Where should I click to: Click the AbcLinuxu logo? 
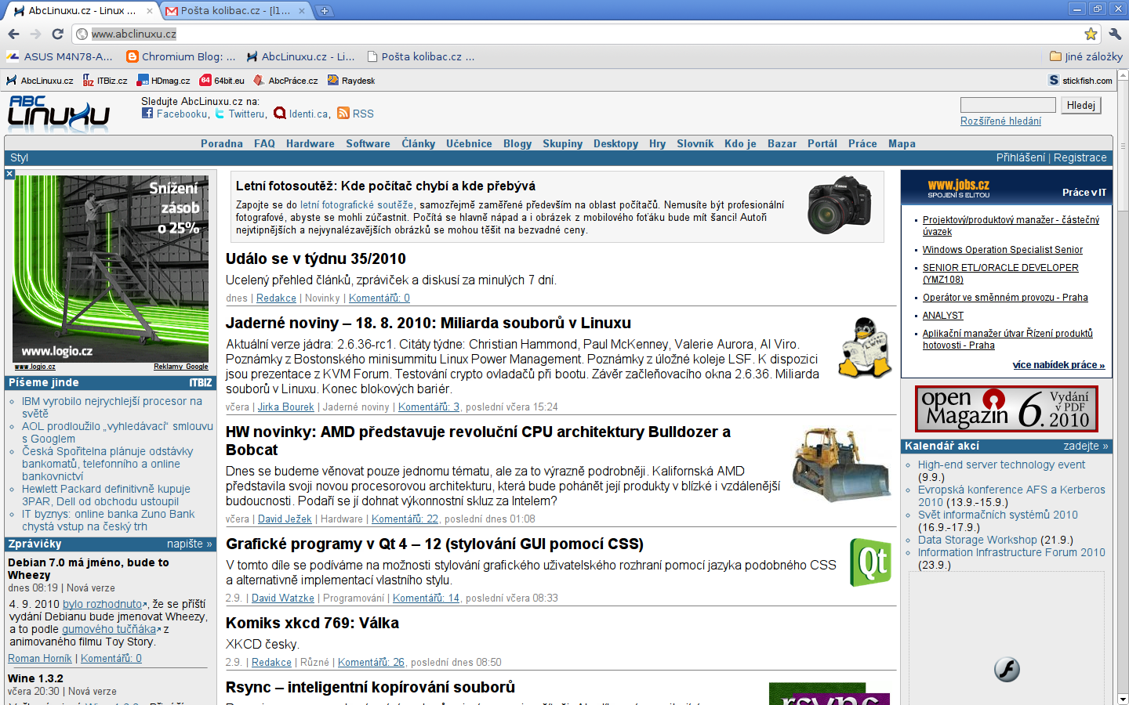[59, 114]
